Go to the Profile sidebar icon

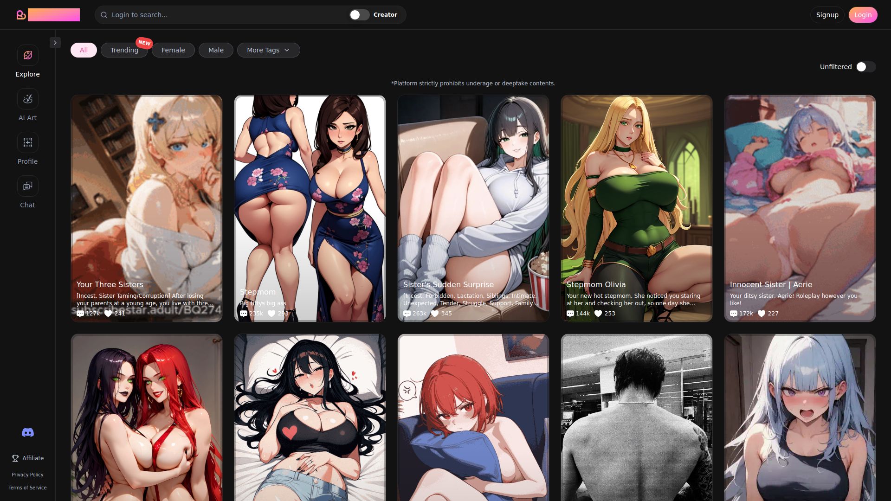click(28, 142)
